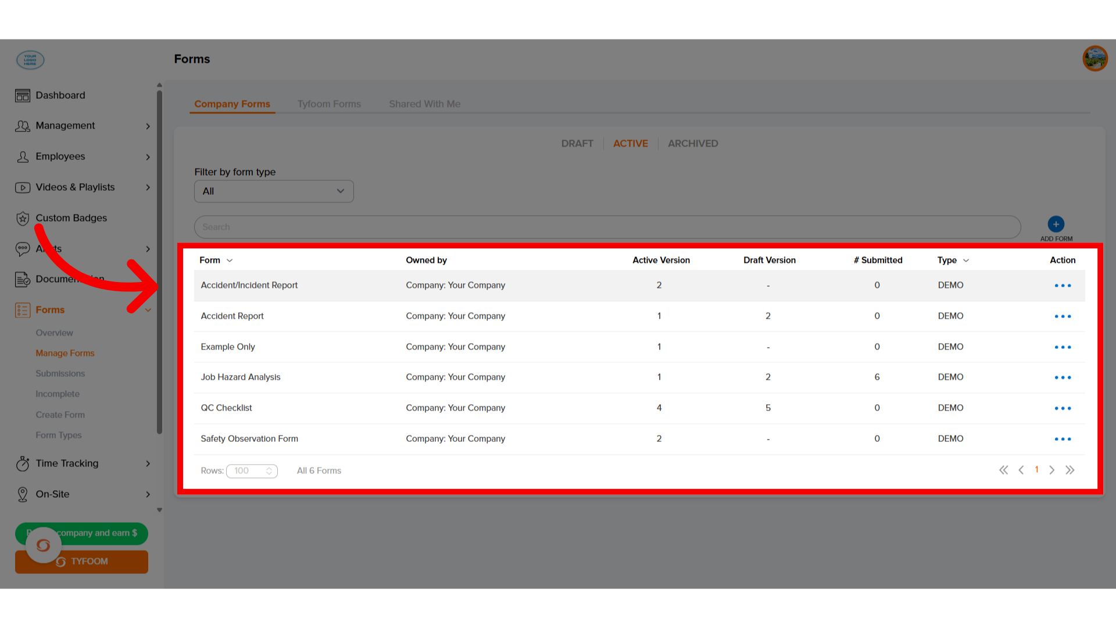Click the Management people icon
Viewport: 1116px width, 628px height.
(23, 126)
